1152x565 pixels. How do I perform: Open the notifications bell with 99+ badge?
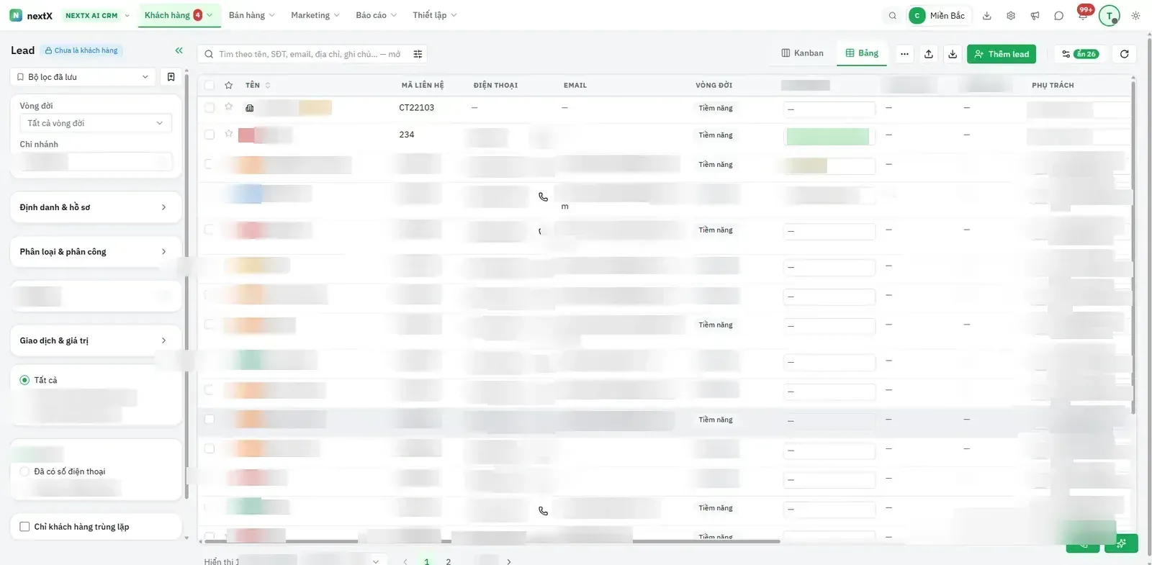tap(1083, 15)
